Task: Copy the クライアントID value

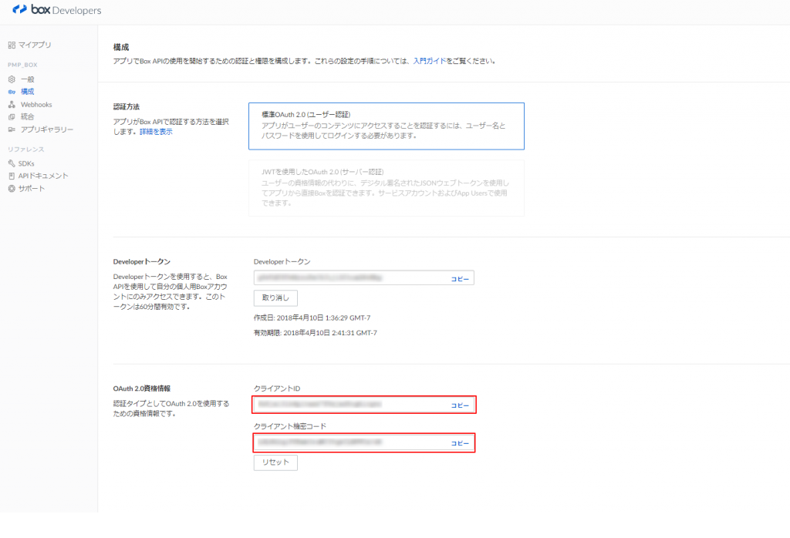Action: click(x=460, y=405)
